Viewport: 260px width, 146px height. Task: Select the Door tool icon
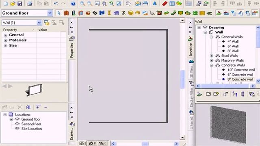(74, 13)
